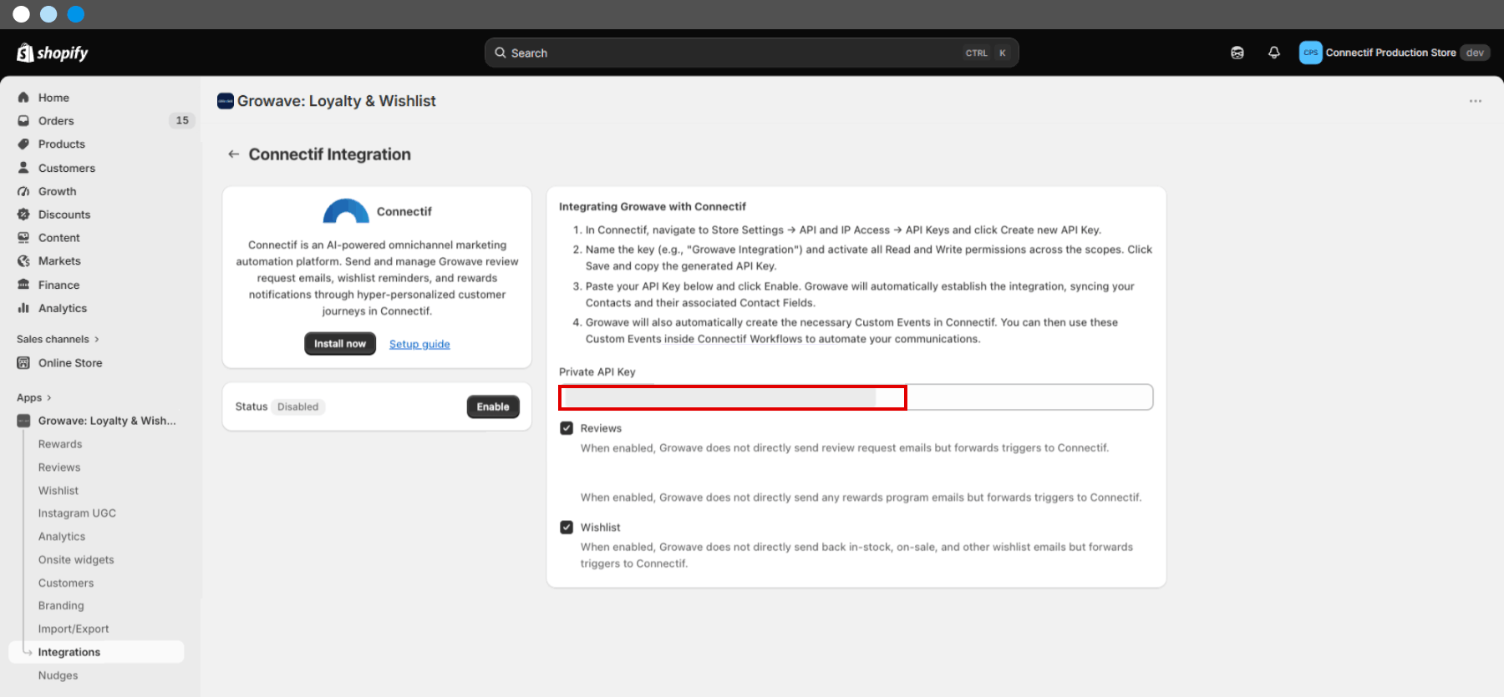Viewport: 1504px width, 697px height.
Task: Open Nudges in the Growave submenu
Action: click(x=58, y=675)
